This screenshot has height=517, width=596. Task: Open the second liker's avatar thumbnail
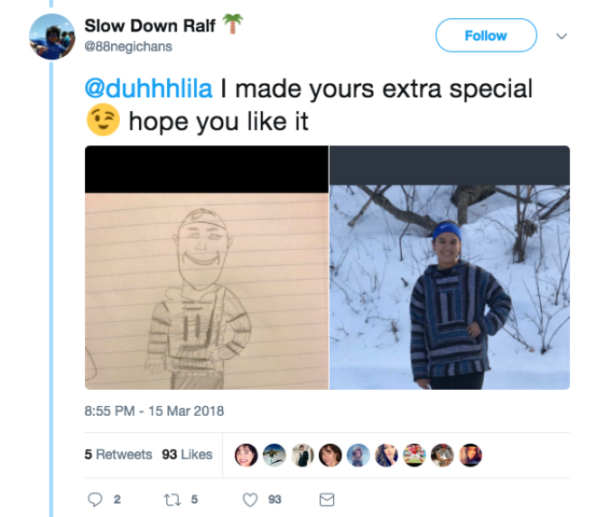[275, 455]
